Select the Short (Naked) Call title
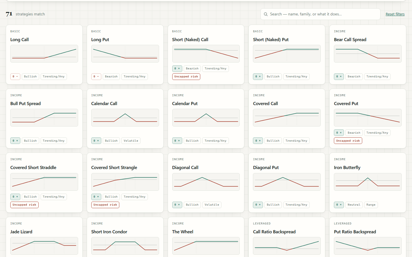412x257 pixels. (190, 40)
